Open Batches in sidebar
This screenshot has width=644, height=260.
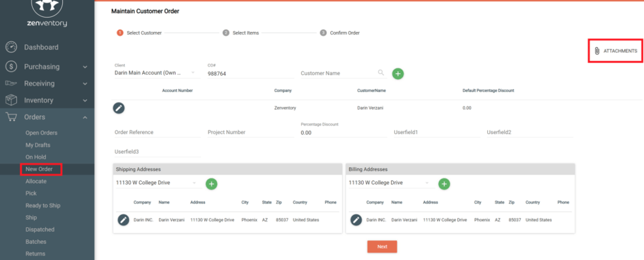[x=36, y=242]
